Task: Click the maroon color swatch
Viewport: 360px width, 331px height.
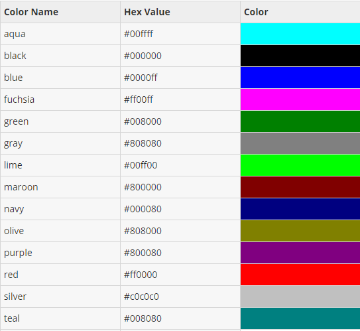Action: pos(300,187)
